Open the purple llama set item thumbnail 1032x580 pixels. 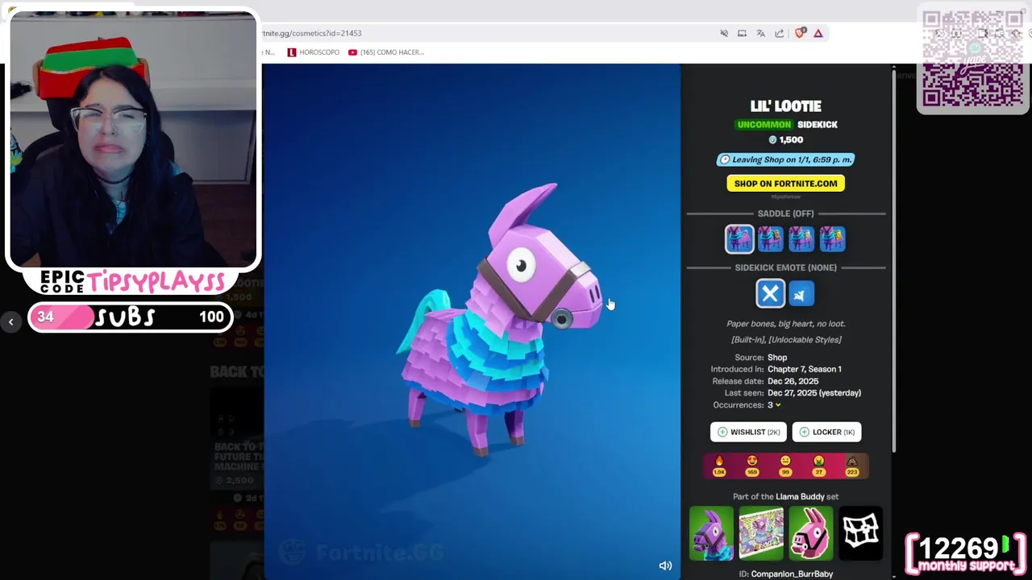(x=711, y=533)
